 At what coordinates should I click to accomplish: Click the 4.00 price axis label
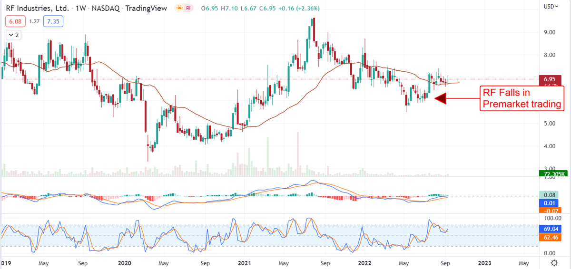(x=550, y=146)
